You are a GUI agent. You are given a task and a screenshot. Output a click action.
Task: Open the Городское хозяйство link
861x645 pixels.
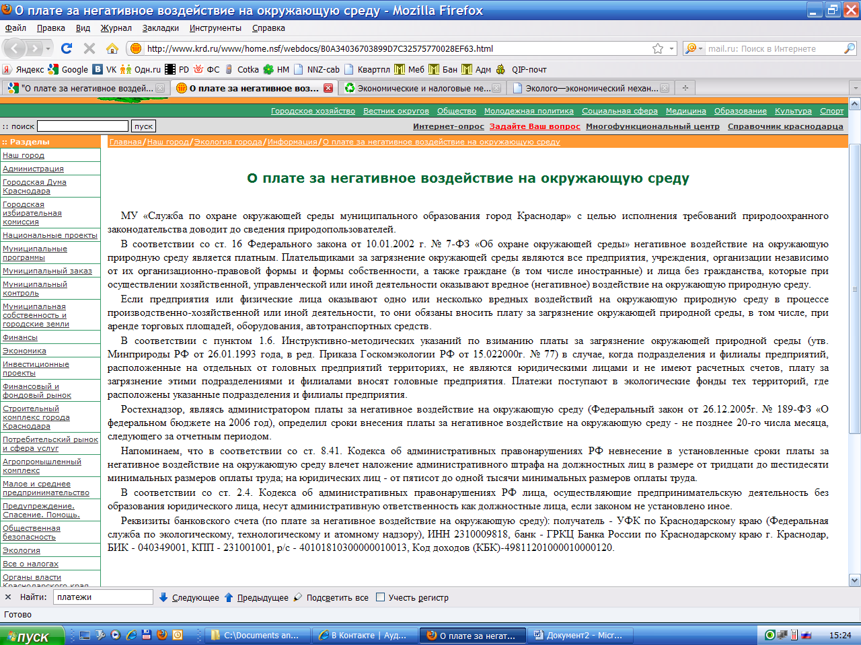pyautogui.click(x=313, y=111)
